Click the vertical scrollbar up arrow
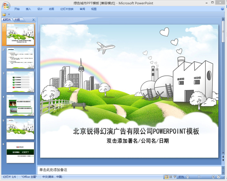227x181 pixels. click(x=223, y=19)
